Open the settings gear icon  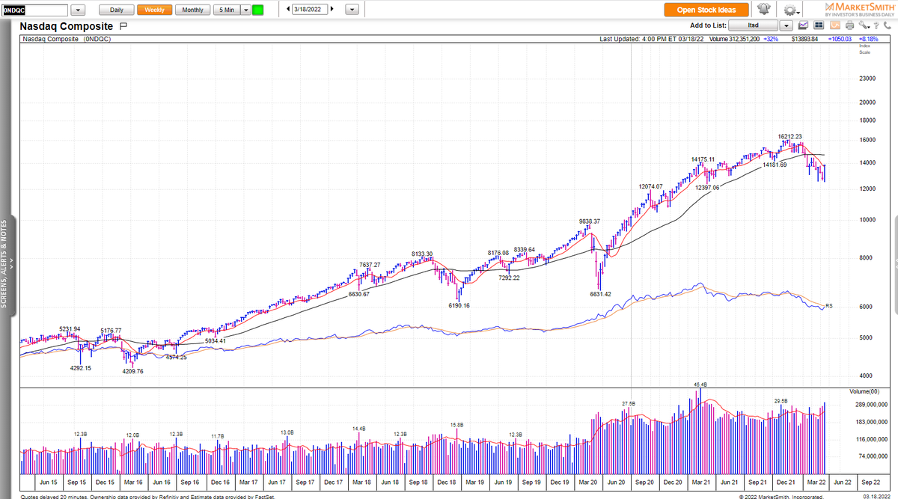(x=789, y=10)
